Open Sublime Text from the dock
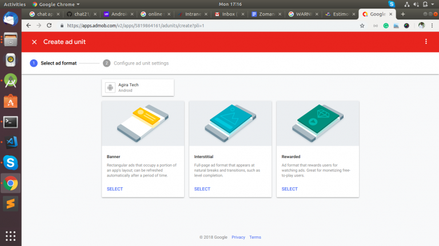Screen dimensions: 439x246 pyautogui.click(x=11, y=204)
